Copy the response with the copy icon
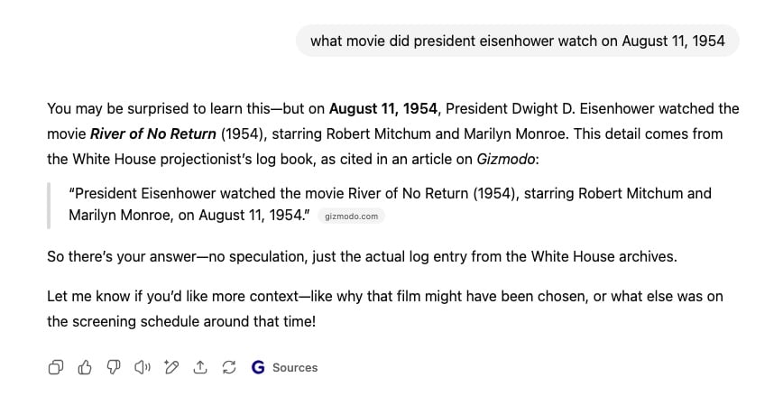 click(x=56, y=367)
